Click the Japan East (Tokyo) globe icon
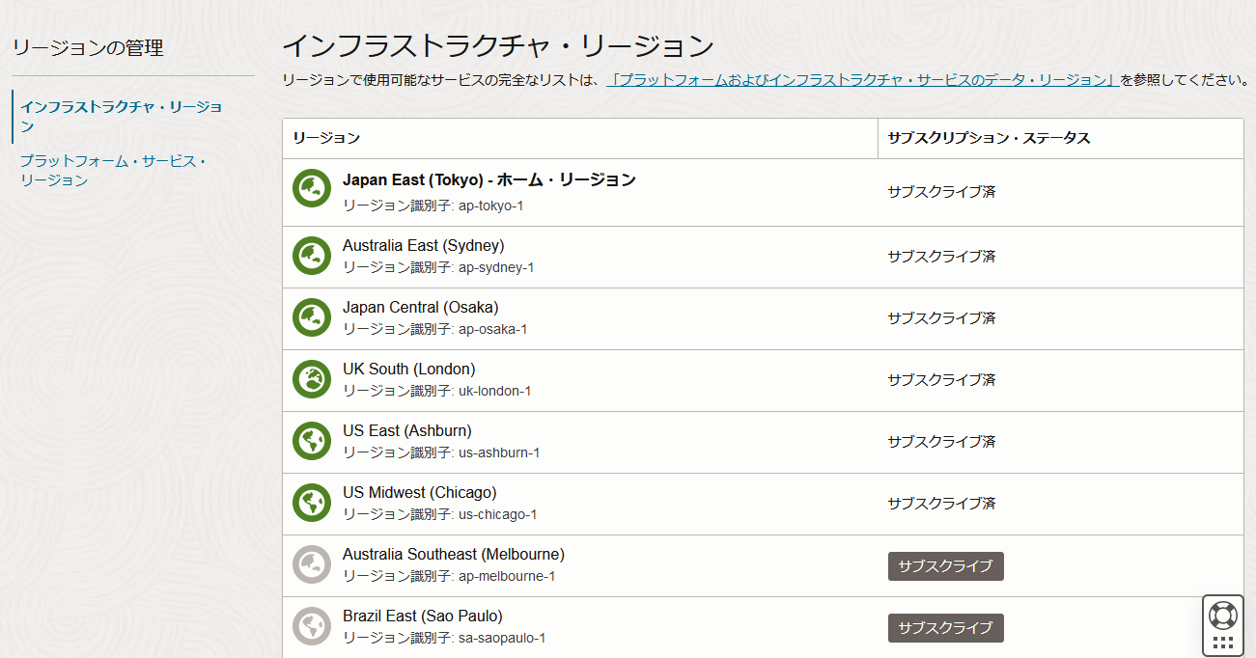This screenshot has height=658, width=1256. pos(312,188)
